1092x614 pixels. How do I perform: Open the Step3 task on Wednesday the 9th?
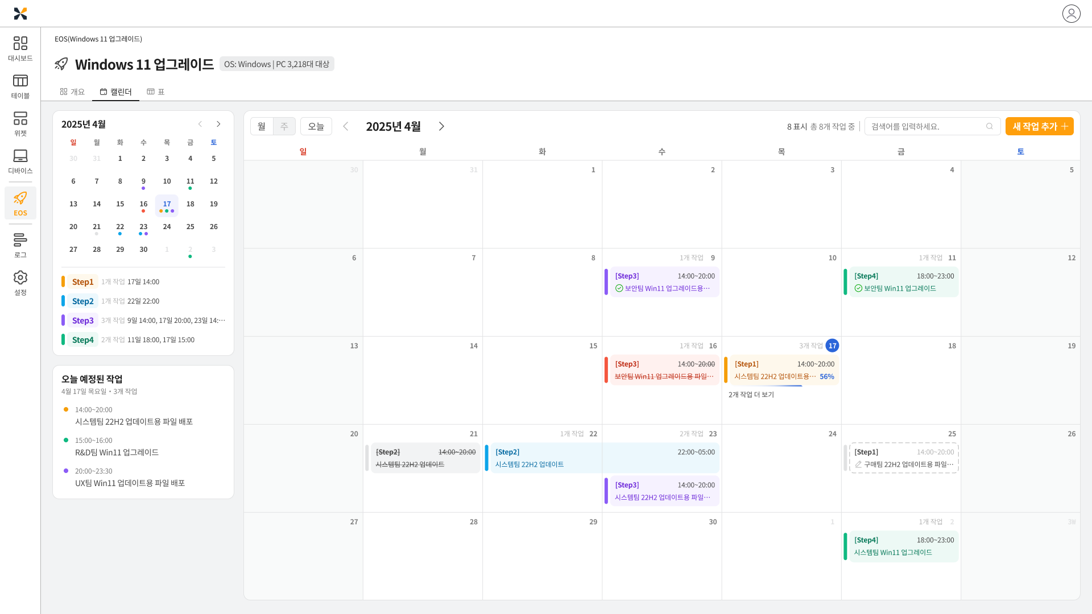pos(662,282)
